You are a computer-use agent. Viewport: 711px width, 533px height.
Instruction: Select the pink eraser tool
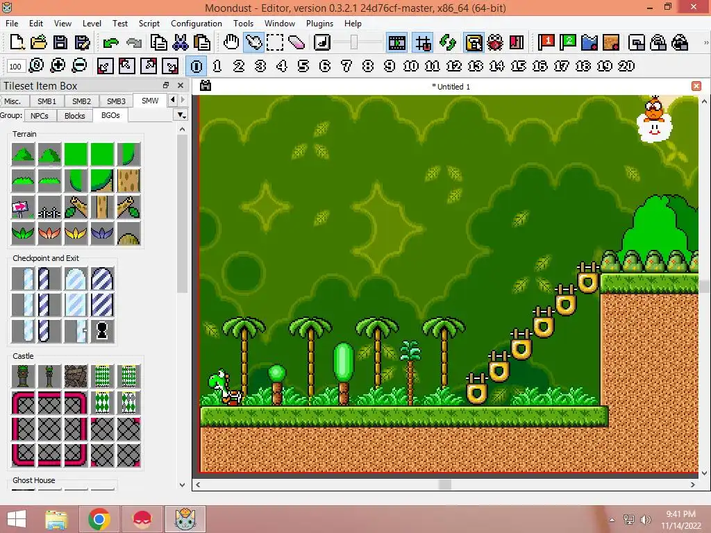click(296, 42)
